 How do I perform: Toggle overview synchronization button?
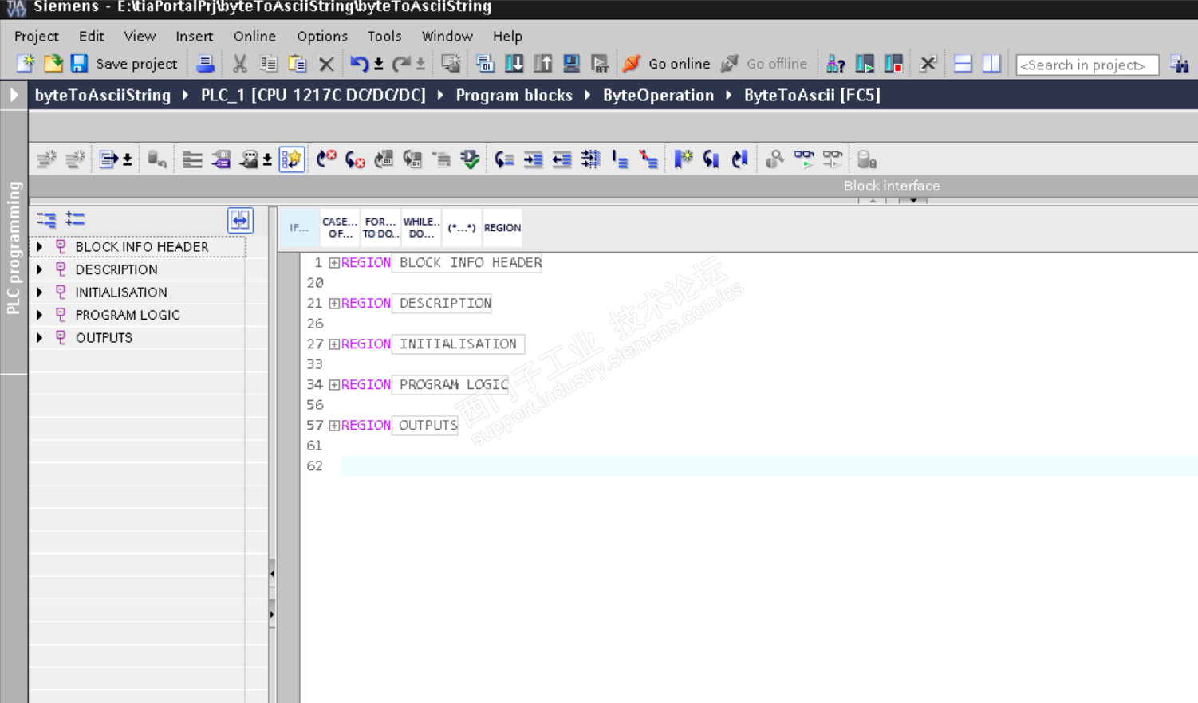pos(240,220)
